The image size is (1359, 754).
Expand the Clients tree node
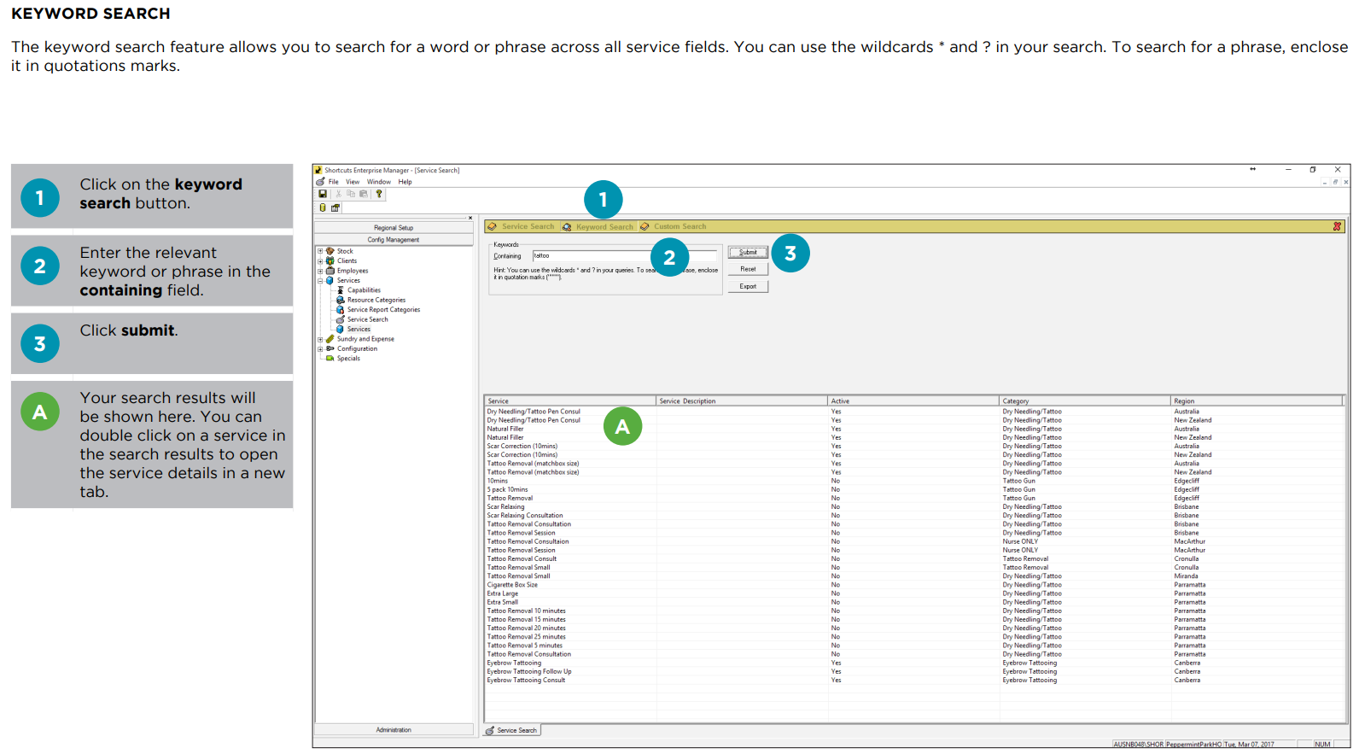pyautogui.click(x=320, y=261)
